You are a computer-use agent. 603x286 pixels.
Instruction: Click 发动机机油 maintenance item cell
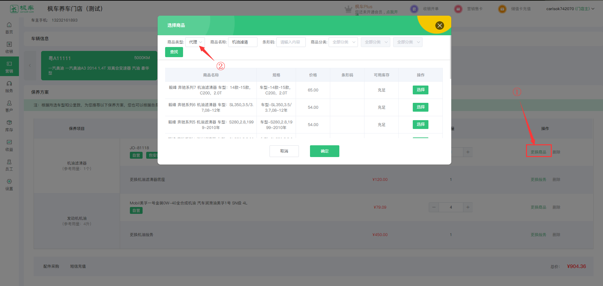pyautogui.click(x=77, y=221)
